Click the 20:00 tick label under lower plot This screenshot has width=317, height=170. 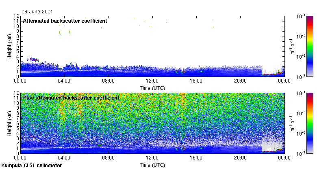coord(240,158)
